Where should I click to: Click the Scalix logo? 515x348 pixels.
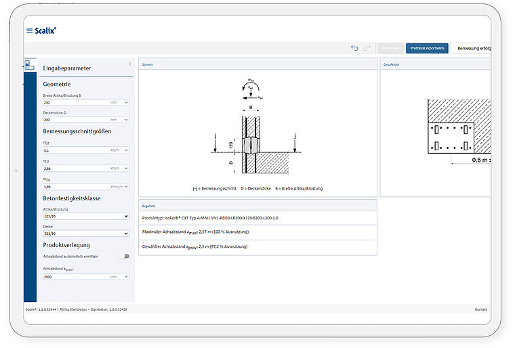45,30
